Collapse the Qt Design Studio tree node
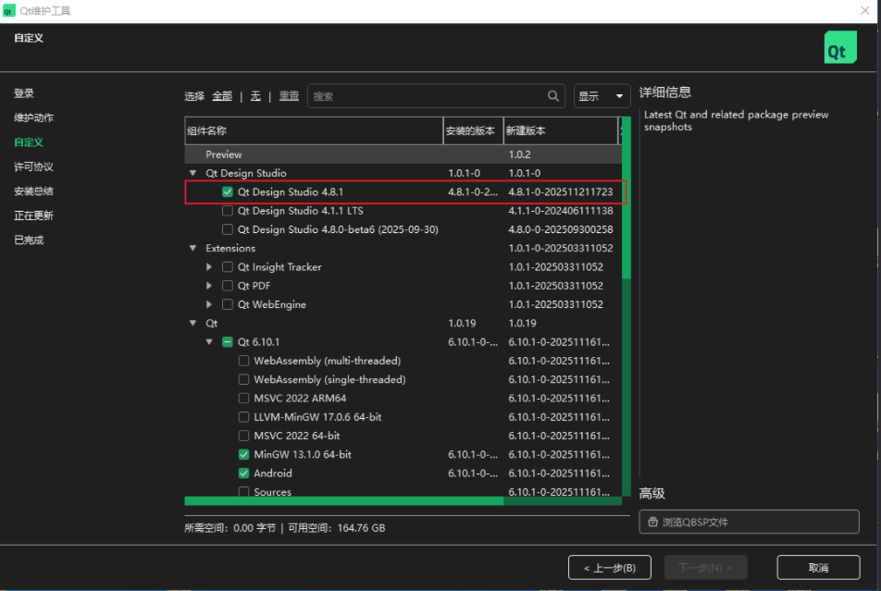This screenshot has height=591, width=881. click(x=192, y=173)
